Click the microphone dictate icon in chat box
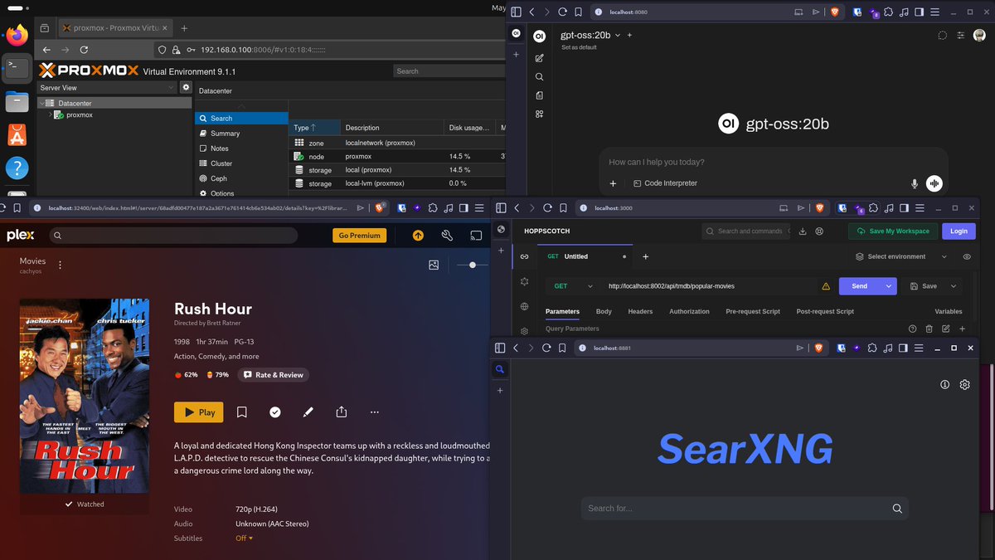The image size is (995, 560). [915, 183]
